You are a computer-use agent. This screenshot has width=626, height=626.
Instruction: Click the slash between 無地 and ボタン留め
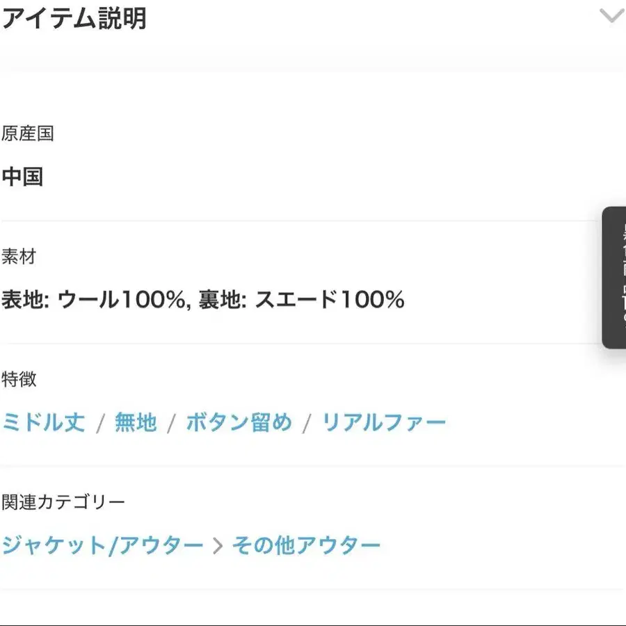pos(172,423)
